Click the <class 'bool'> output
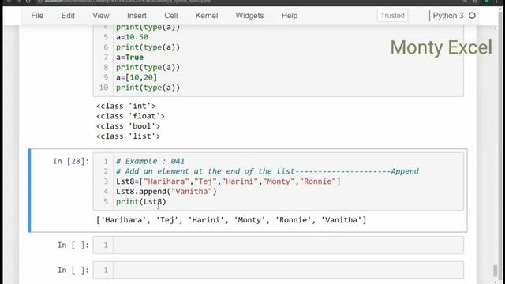505x284 pixels. pyautogui.click(x=128, y=126)
